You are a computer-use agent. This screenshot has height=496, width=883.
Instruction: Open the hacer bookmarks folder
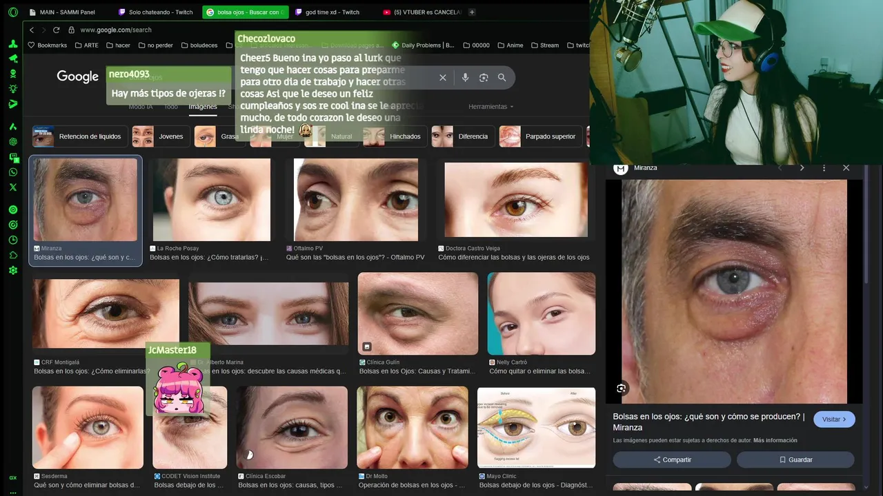tap(118, 45)
